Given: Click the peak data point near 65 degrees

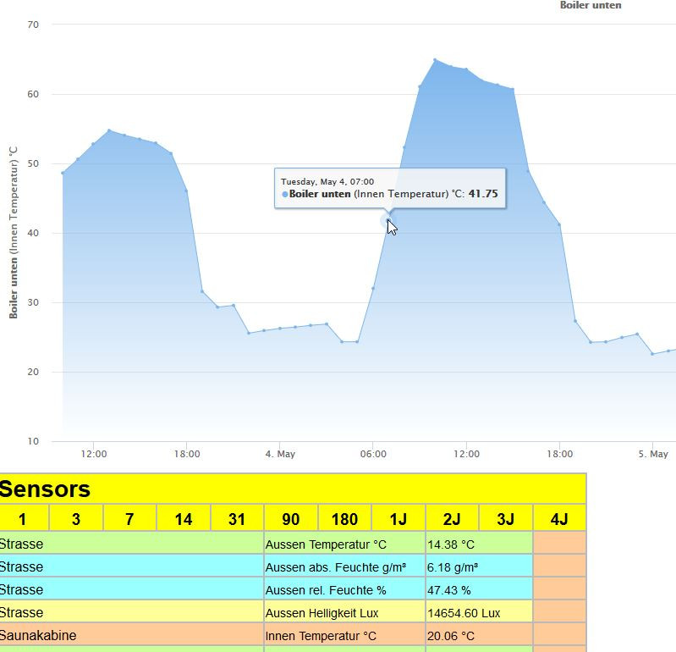Looking at the screenshot, I should click(x=435, y=59).
